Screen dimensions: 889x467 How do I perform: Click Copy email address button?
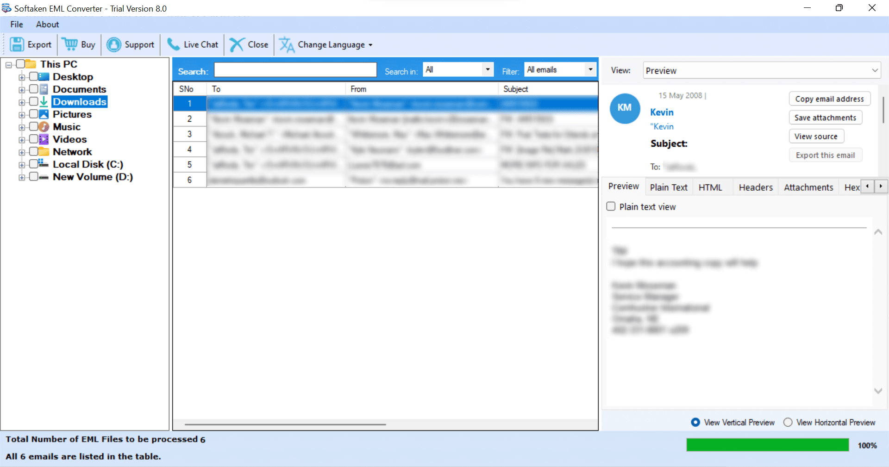(830, 99)
